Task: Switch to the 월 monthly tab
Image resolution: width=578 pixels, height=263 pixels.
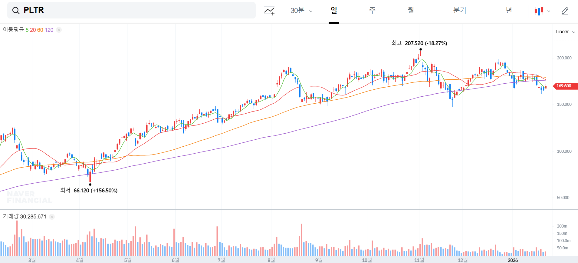Action: pos(411,10)
